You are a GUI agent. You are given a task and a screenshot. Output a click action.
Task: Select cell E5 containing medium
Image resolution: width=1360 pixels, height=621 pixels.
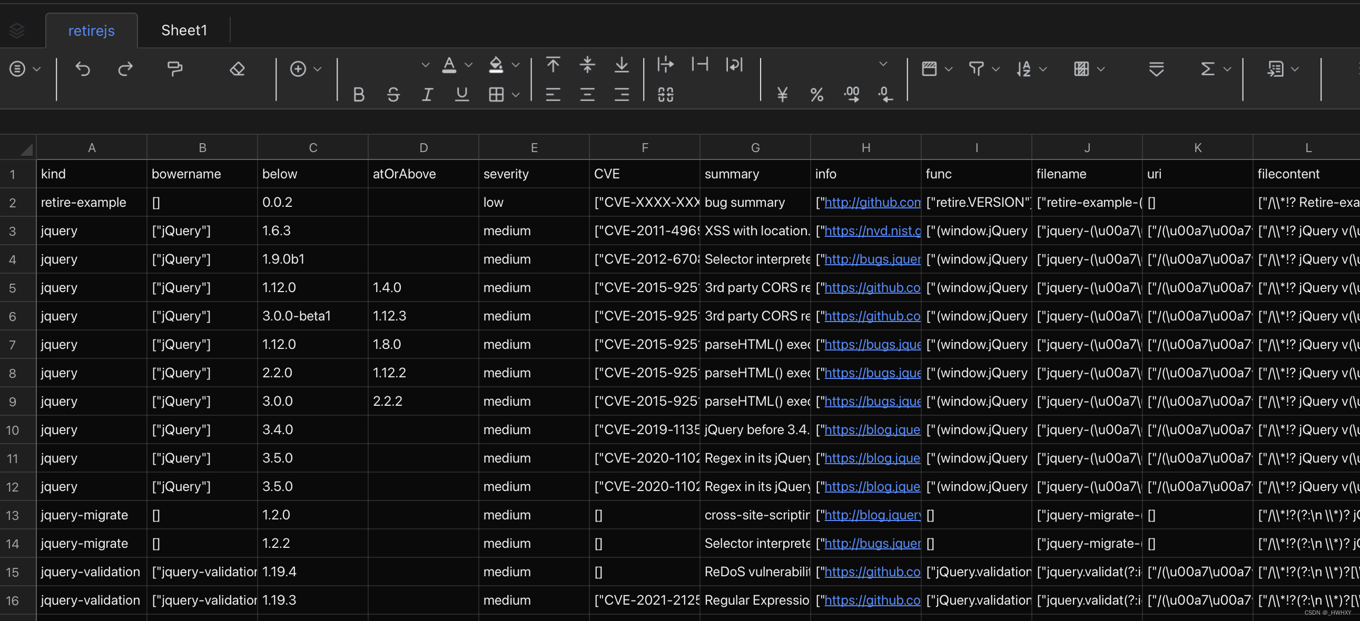533,287
